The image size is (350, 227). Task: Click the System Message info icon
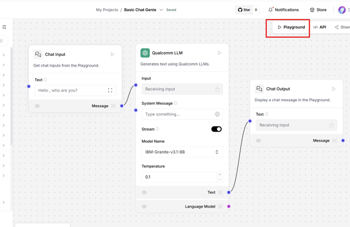coord(176,103)
